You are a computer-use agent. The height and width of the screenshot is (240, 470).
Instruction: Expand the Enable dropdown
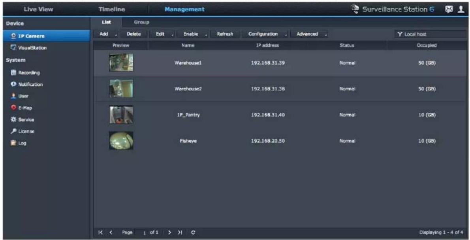(x=194, y=34)
